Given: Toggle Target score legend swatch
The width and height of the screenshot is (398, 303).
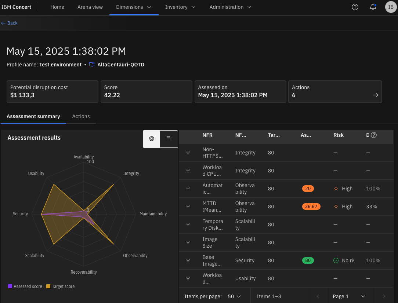Looking at the screenshot, I should click(x=48, y=286).
